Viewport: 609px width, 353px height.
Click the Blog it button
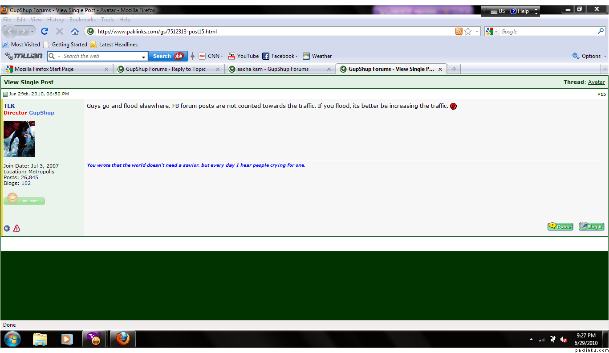[x=591, y=226]
